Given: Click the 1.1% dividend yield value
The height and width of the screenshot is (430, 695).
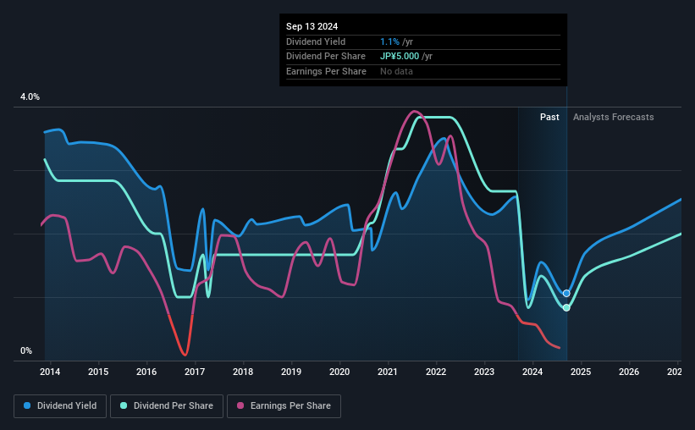Looking at the screenshot, I should pyautogui.click(x=389, y=41).
